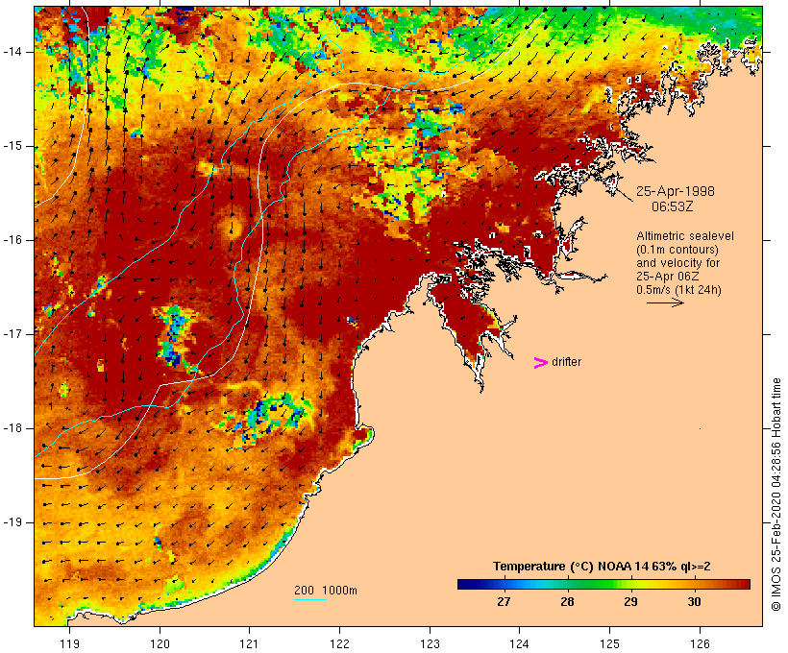Image resolution: width=788 pixels, height=653 pixels.
Task: Click the 29 value on temperature scale
Action: (630, 601)
